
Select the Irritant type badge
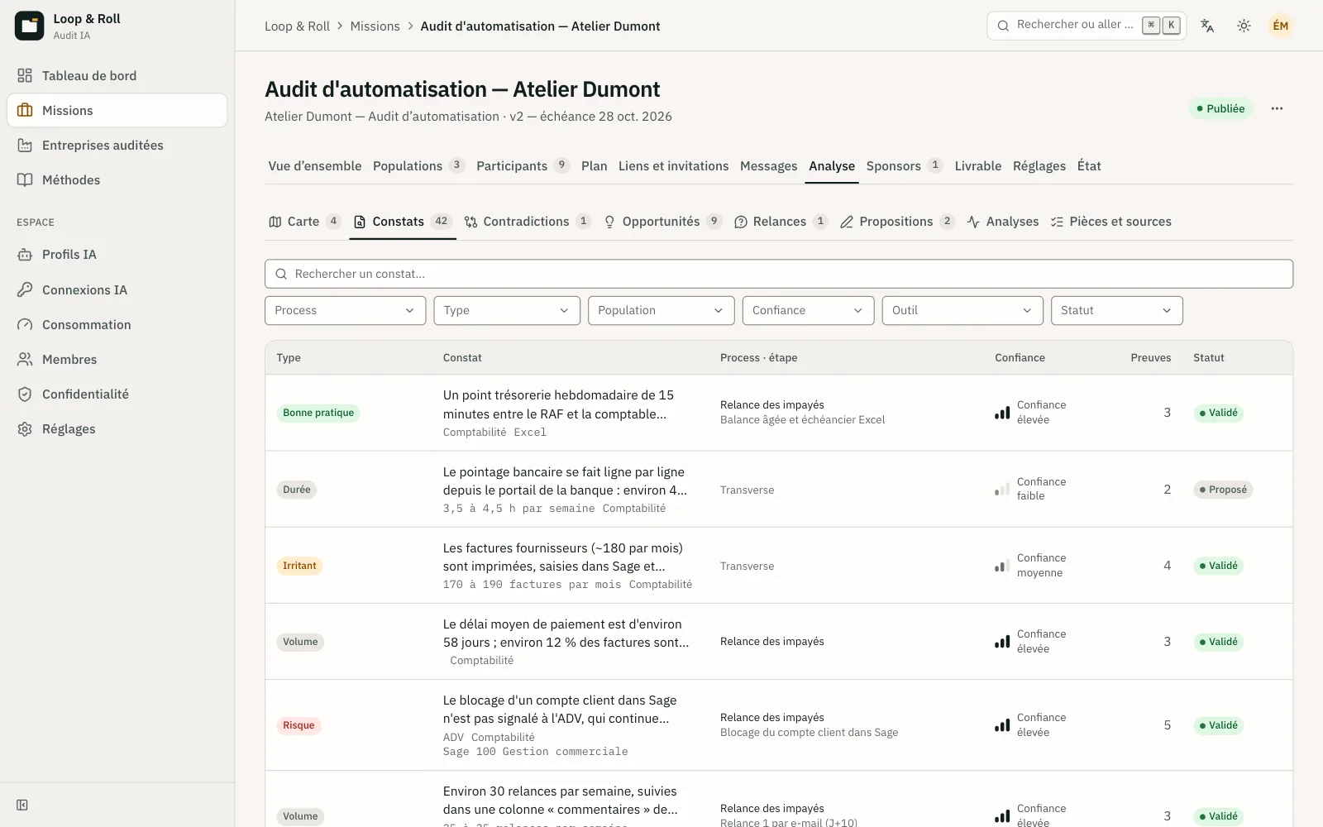(x=299, y=566)
